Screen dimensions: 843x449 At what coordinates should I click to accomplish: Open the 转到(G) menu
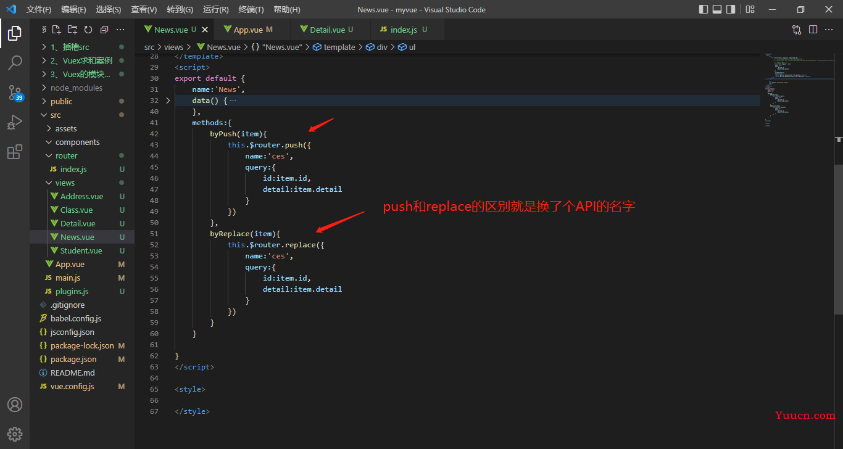pos(180,9)
